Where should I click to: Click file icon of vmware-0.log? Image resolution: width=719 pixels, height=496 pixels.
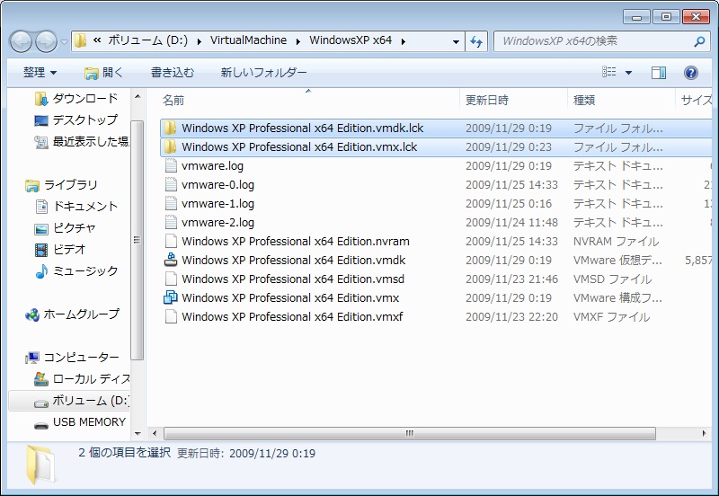point(171,184)
